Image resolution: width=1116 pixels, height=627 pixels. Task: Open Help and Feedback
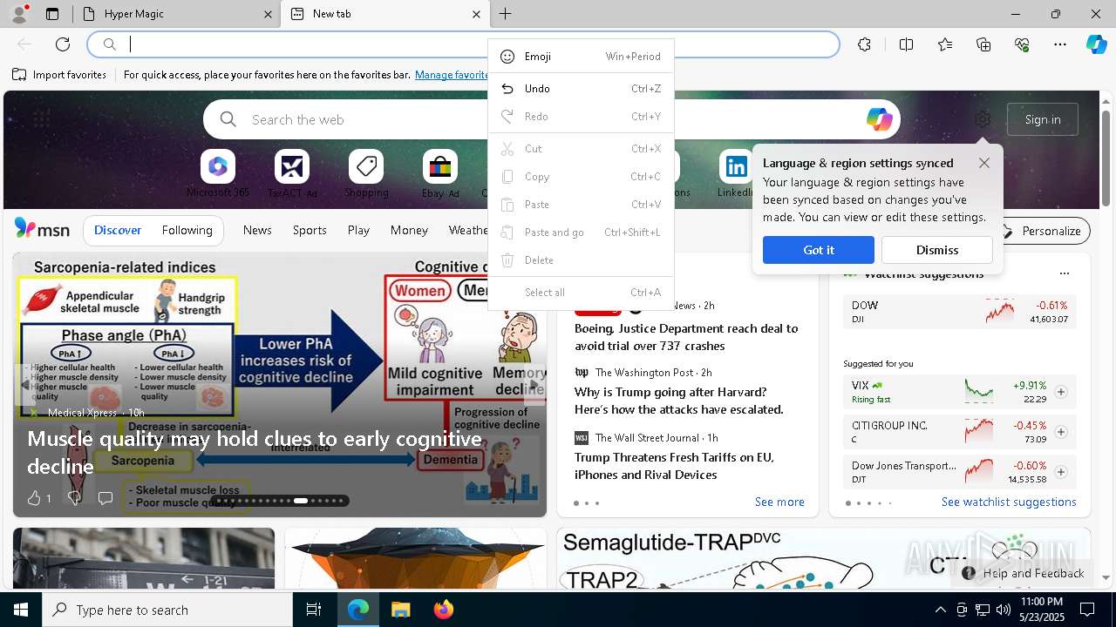(1024, 573)
